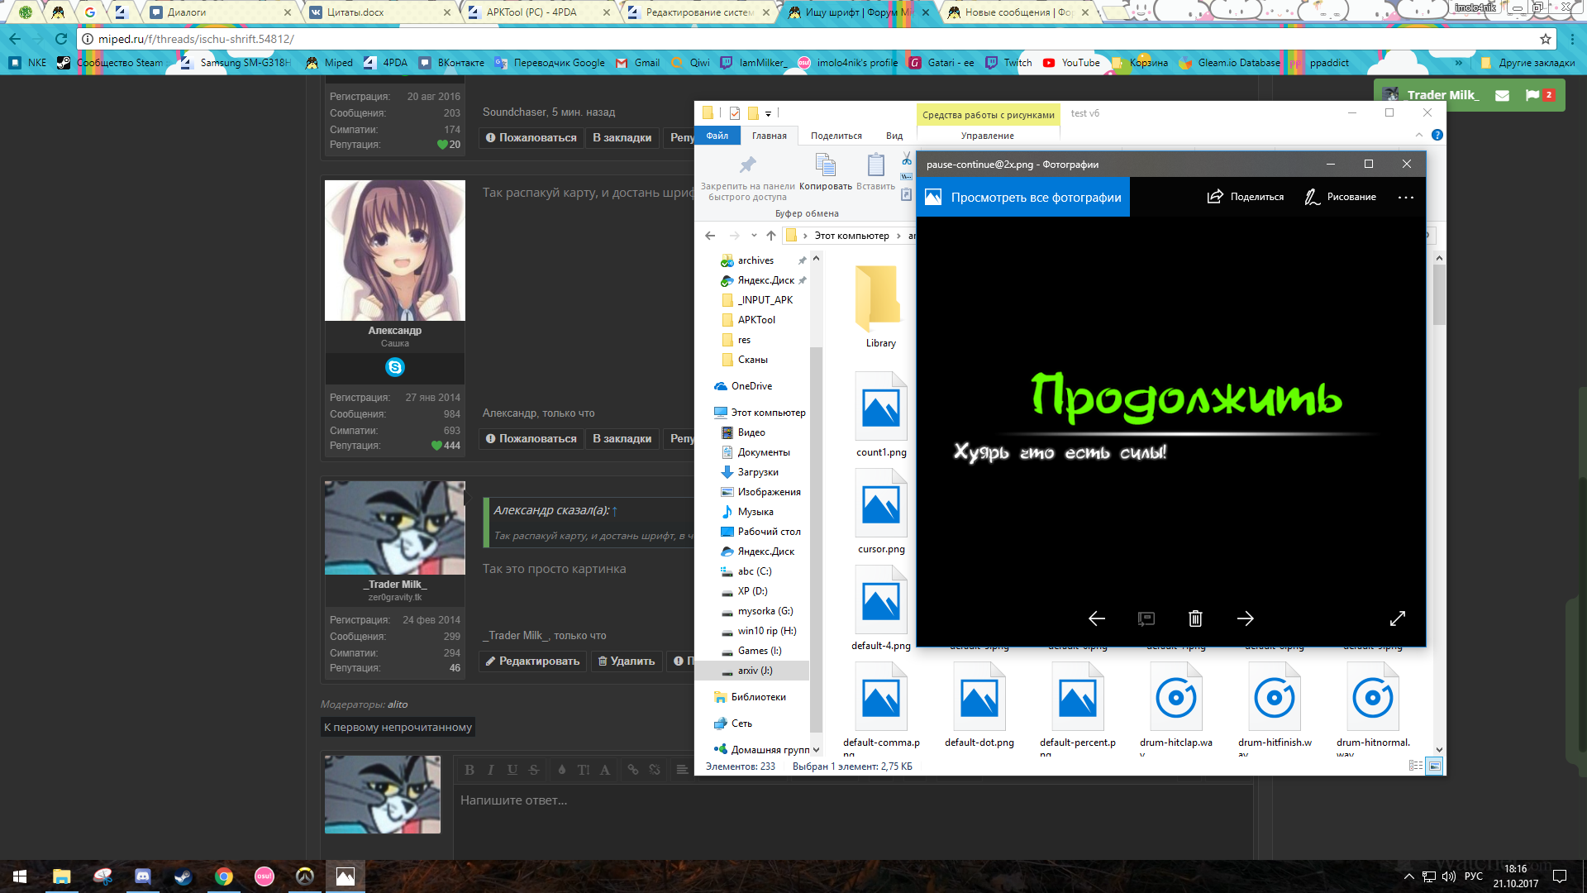This screenshot has width=1587, height=893.
Task: Switch Explorer to details list view
Action: (x=1416, y=766)
